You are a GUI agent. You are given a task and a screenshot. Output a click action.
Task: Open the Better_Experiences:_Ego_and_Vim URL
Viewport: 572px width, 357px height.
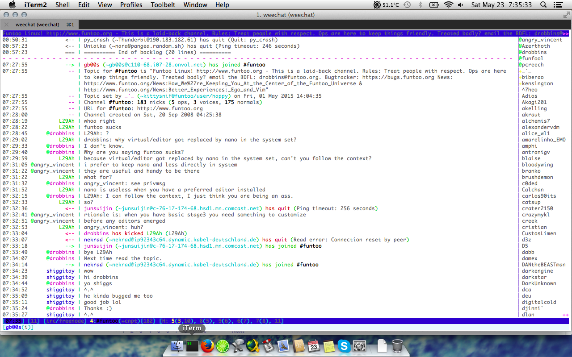(174, 90)
